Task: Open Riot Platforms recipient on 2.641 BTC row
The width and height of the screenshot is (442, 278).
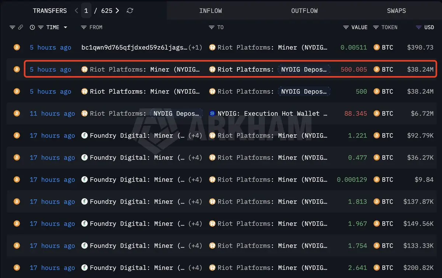Action: (272, 268)
